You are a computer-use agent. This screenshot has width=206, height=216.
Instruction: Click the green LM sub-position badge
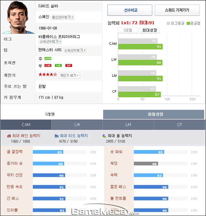tap(58, 65)
